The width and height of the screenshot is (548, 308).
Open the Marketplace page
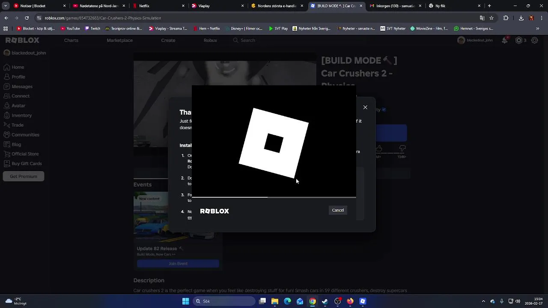[119, 40]
